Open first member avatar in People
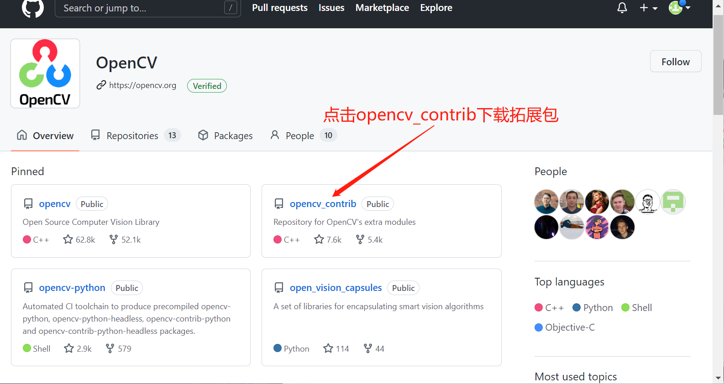The width and height of the screenshot is (724, 384). pos(546,202)
